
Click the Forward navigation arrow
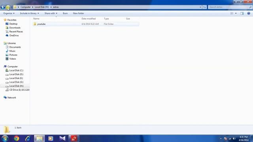point(8,7)
